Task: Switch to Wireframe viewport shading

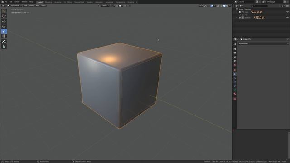Action: tap(222, 6)
